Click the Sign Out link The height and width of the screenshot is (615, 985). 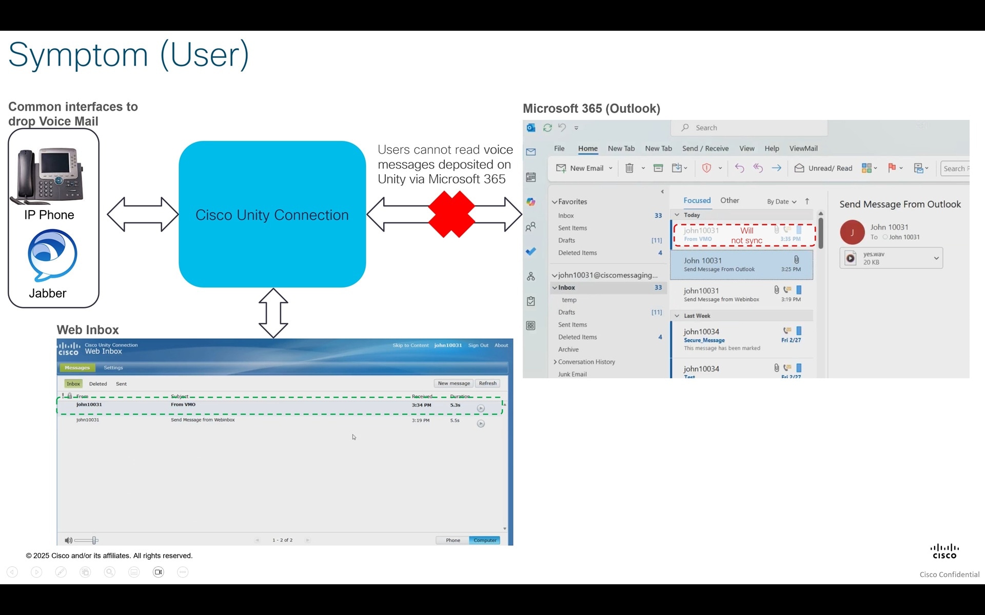click(478, 345)
